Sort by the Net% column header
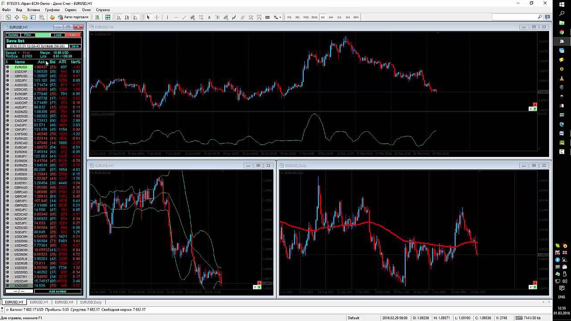Image resolution: width=571 pixels, height=321 pixels. point(75,62)
